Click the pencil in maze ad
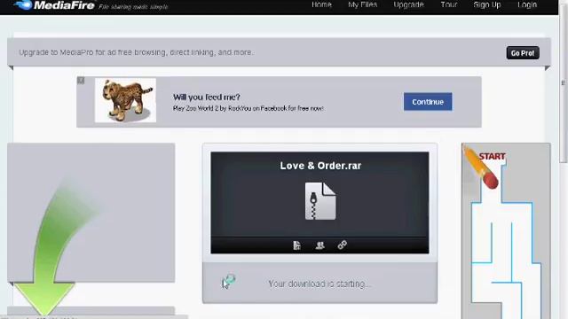The width and height of the screenshot is (568, 319). (481, 167)
